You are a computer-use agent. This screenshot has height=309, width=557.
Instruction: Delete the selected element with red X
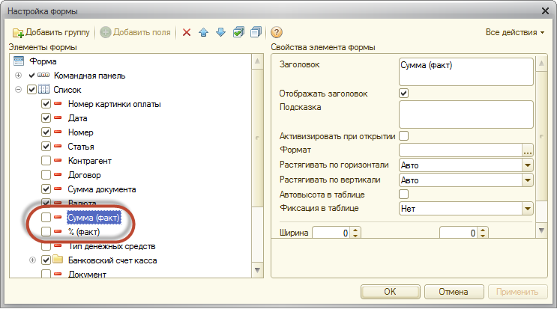point(187,32)
